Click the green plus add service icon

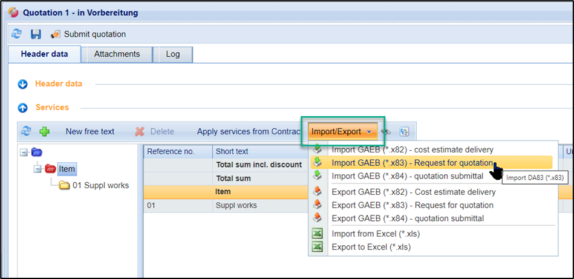click(44, 131)
